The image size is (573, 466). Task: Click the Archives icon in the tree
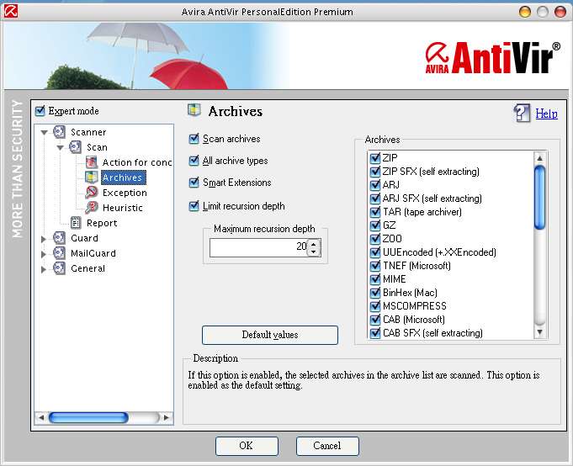point(92,177)
